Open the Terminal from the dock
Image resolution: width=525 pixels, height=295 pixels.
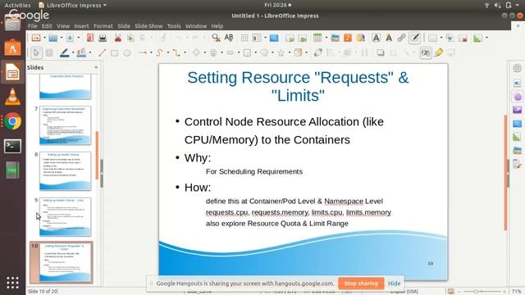(13, 146)
